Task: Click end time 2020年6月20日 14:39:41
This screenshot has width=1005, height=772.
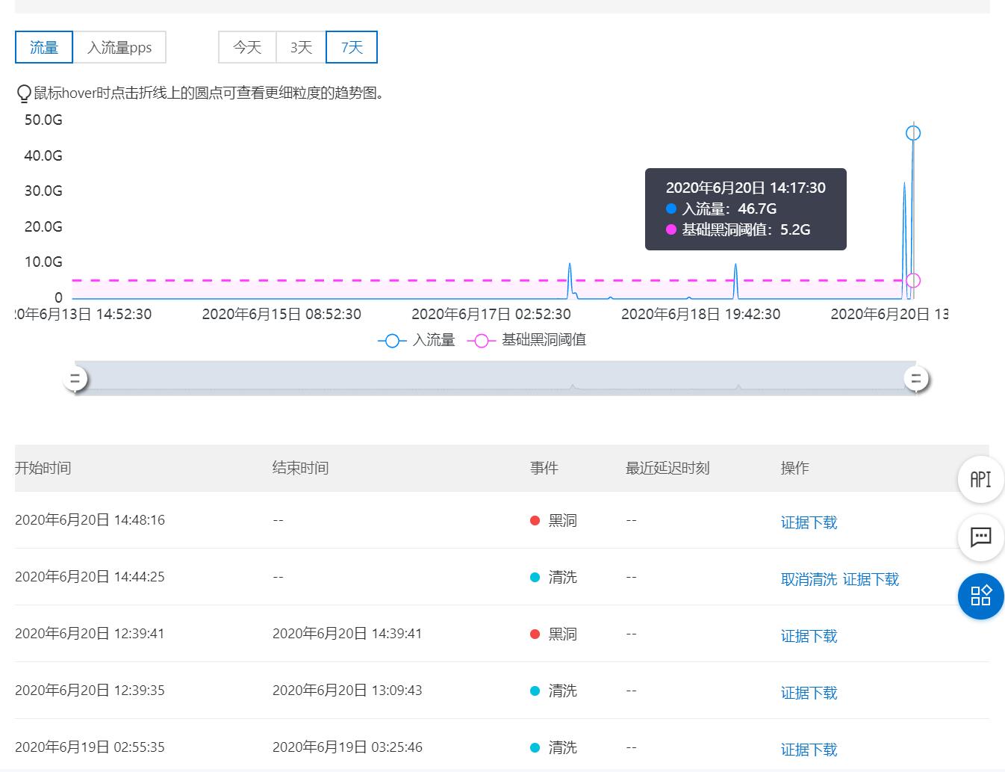Action: [x=347, y=634]
